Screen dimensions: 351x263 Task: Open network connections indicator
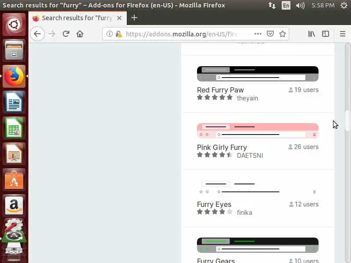(x=272, y=5)
